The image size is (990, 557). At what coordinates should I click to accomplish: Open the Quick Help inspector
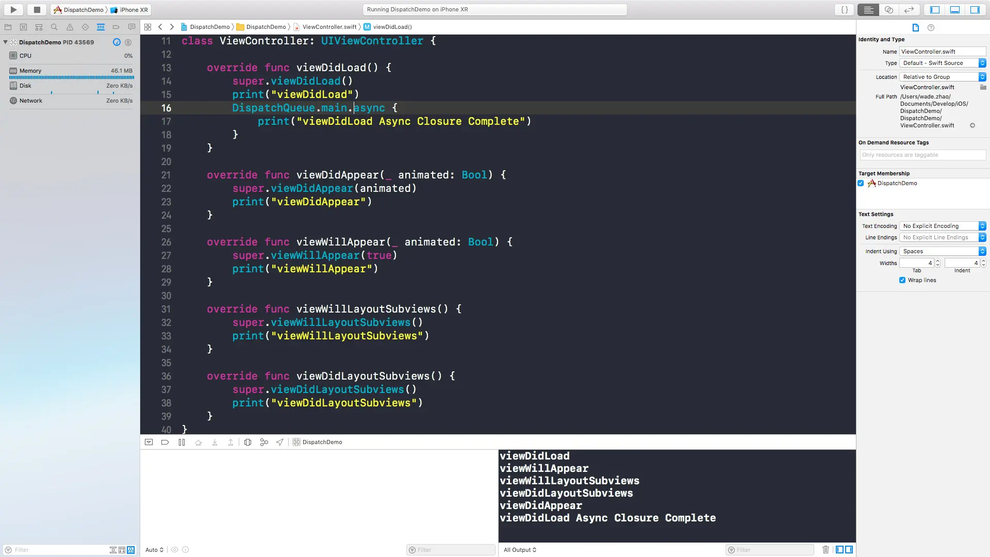coord(931,28)
